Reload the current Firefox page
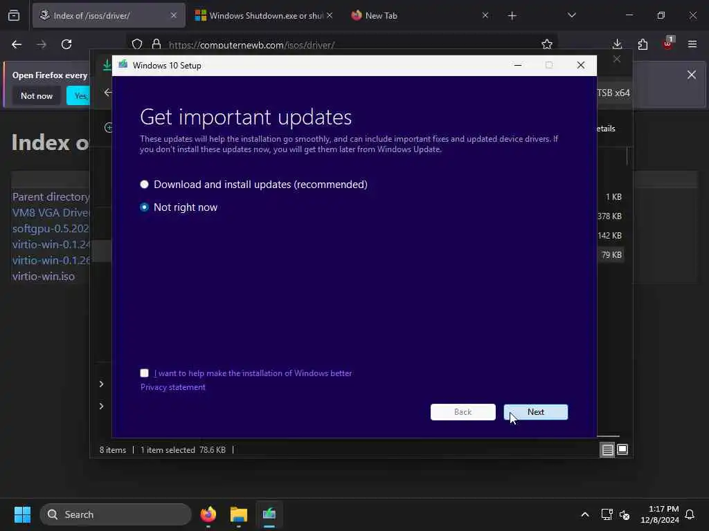This screenshot has width=709, height=531. coord(66,44)
